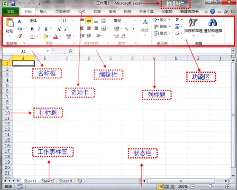Open the fill color dropdown arrow
The height and width of the screenshot is (190, 237).
[x=50, y=36]
